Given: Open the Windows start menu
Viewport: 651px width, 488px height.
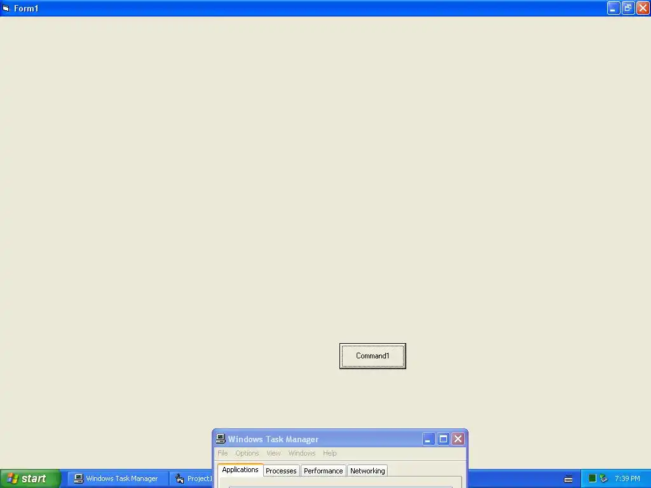Looking at the screenshot, I should tap(30, 478).
